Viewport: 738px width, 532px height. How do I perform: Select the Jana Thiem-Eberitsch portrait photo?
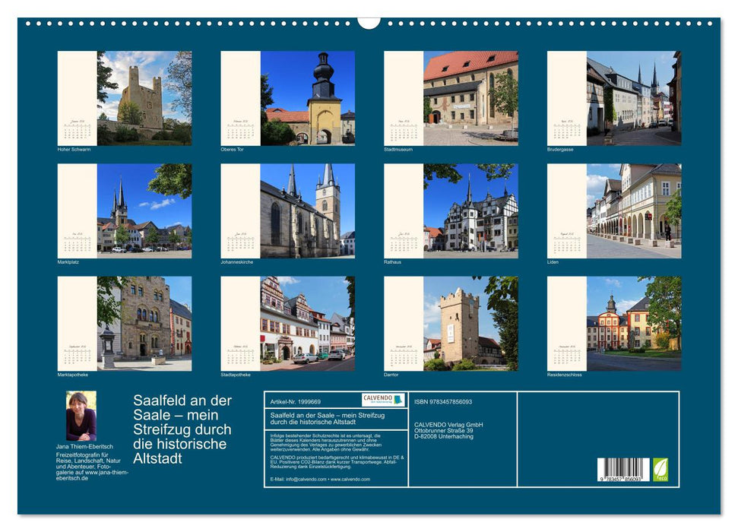(x=80, y=414)
